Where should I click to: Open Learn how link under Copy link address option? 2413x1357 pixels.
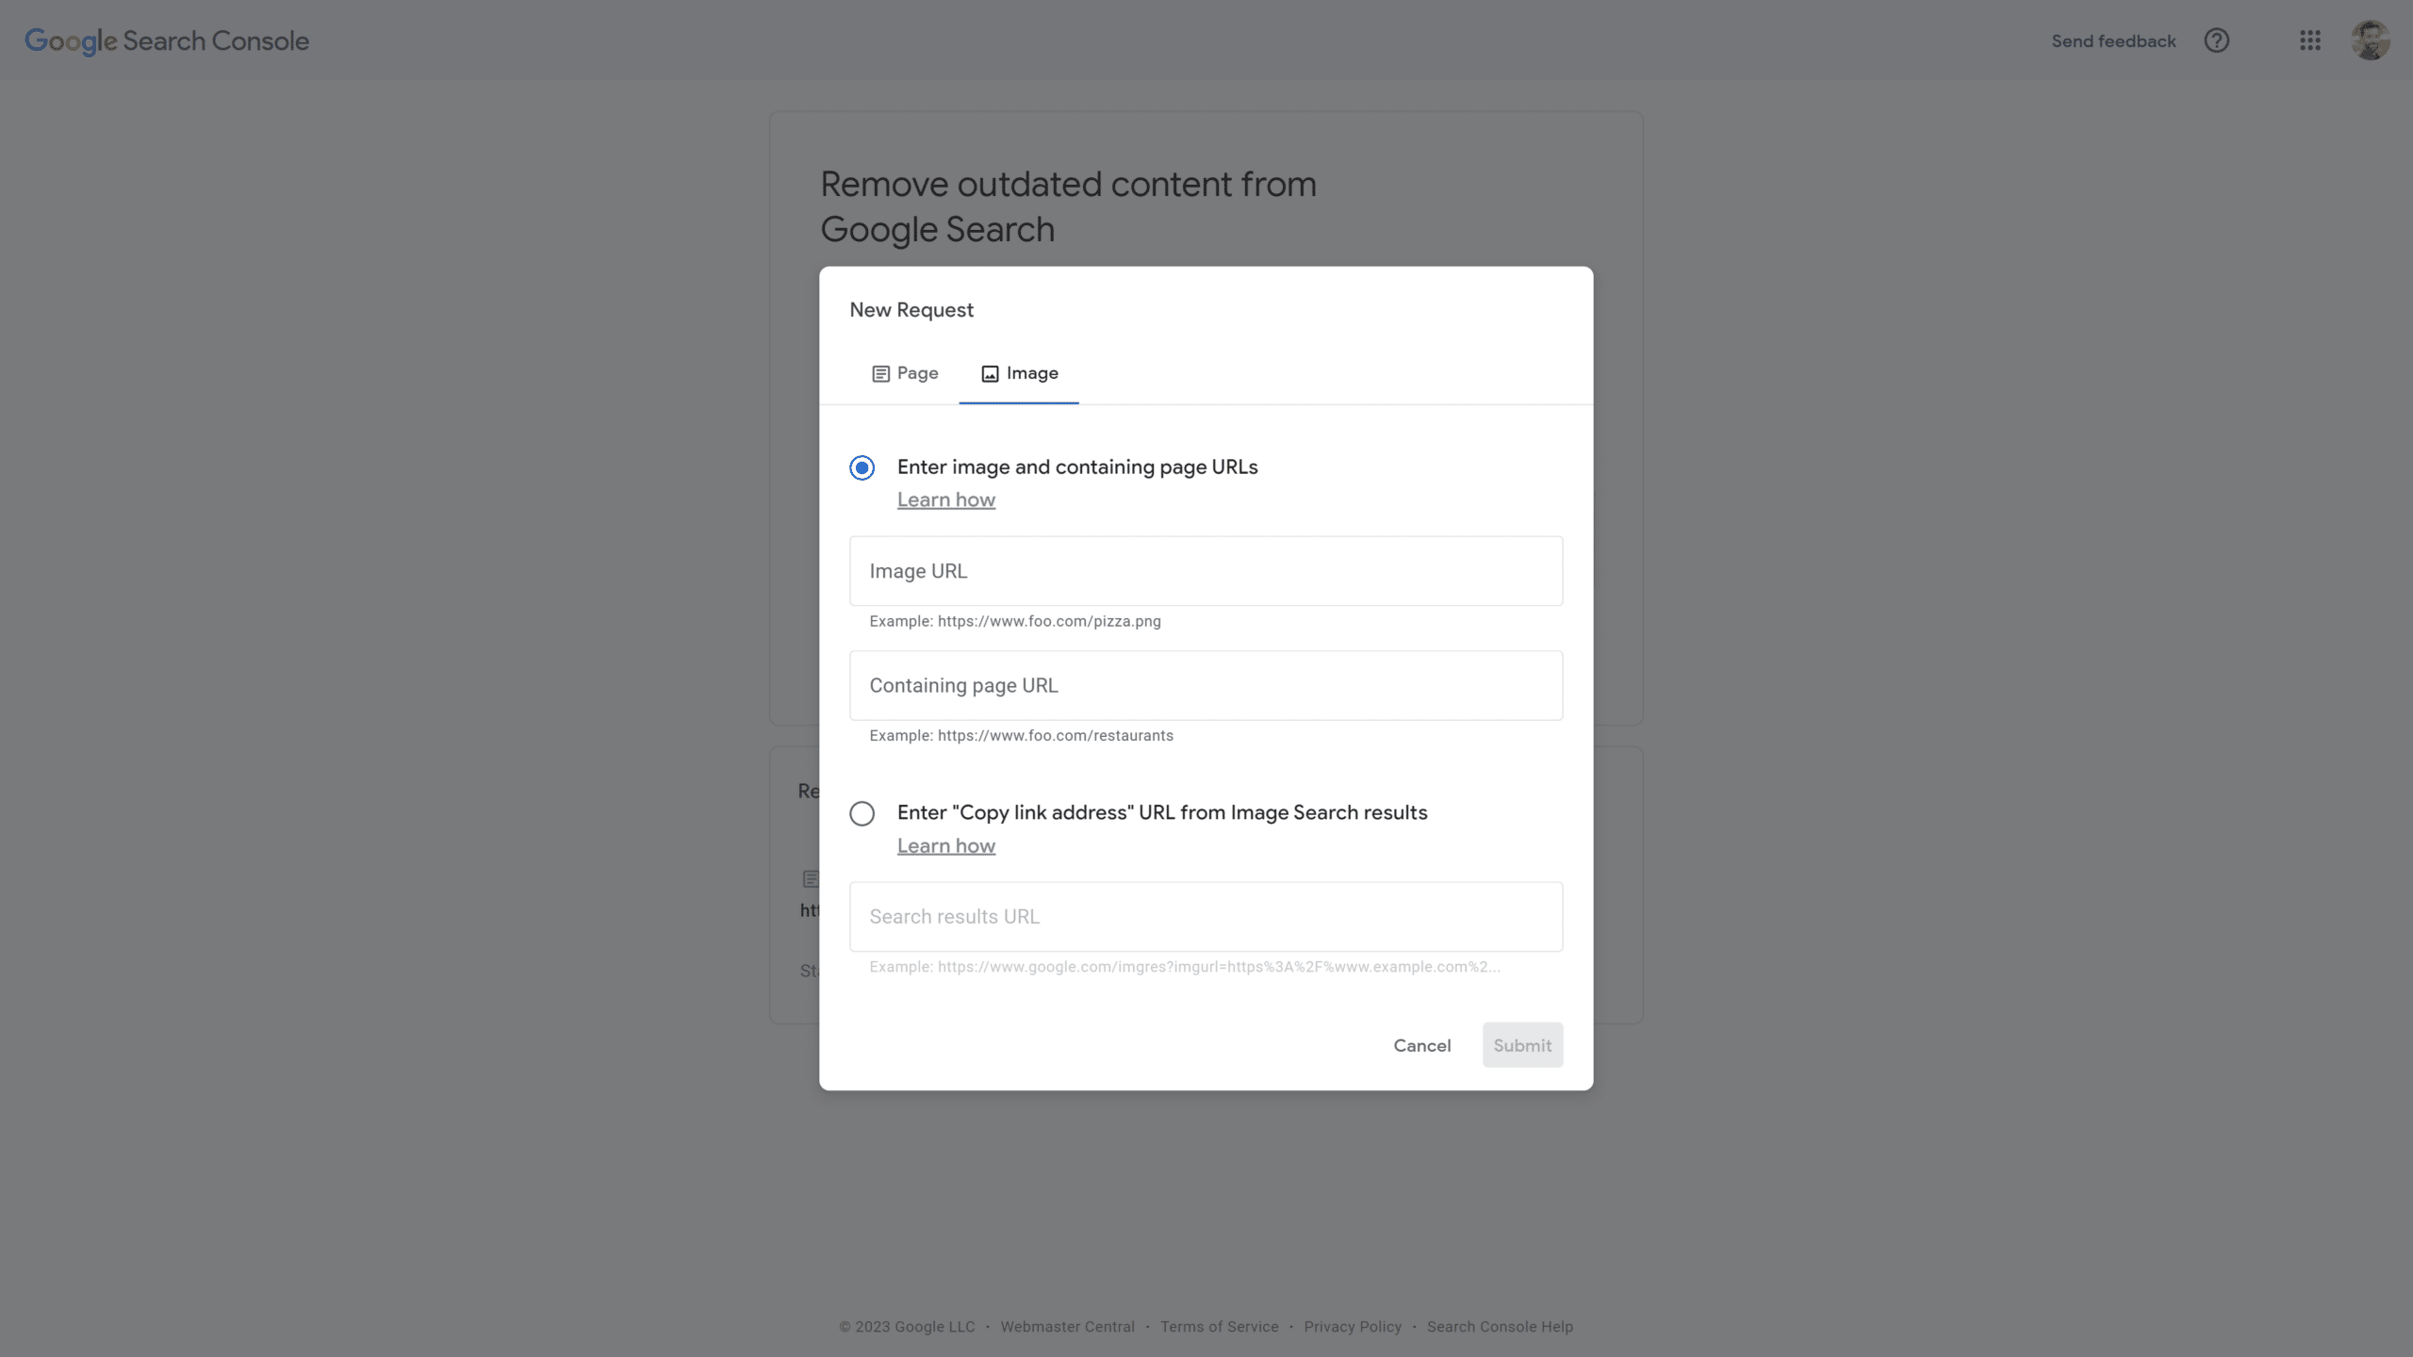point(945,846)
